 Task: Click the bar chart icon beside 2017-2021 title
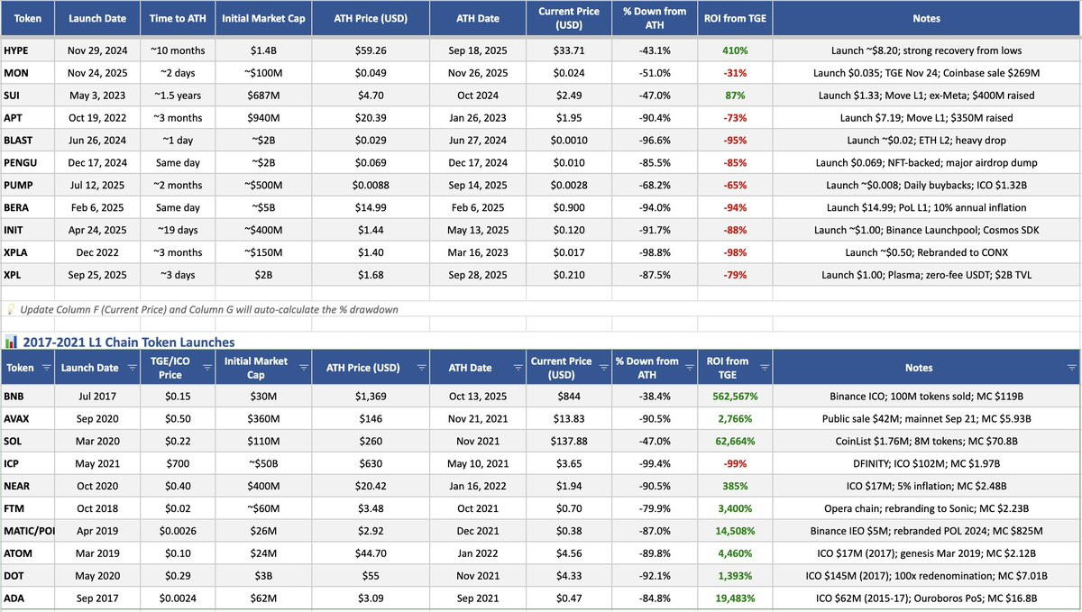coord(11,342)
